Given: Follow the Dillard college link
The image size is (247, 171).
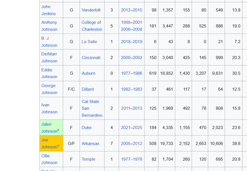Looking at the screenshot, I should pyautogui.click(x=87, y=89).
